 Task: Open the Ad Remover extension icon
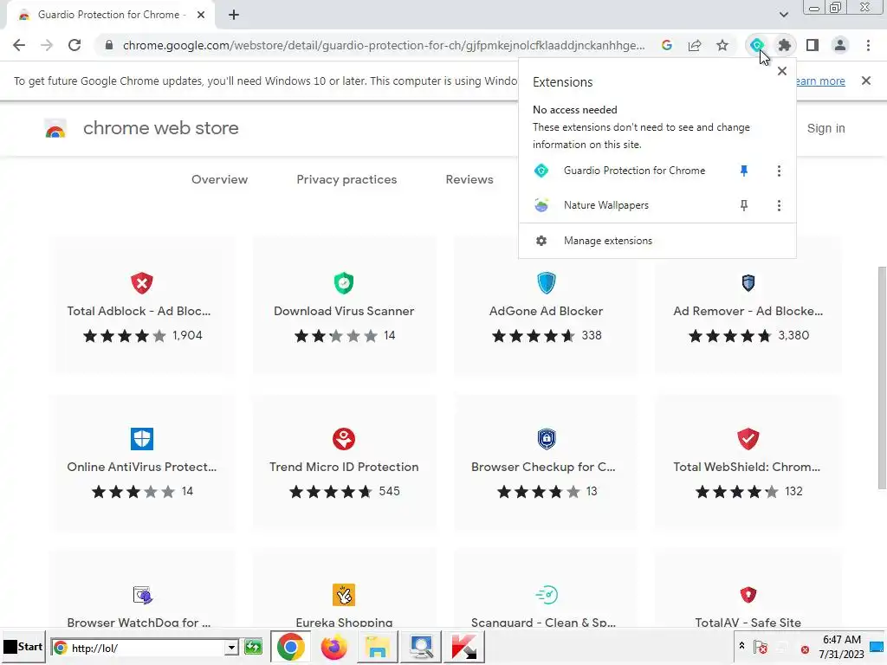[x=748, y=282]
